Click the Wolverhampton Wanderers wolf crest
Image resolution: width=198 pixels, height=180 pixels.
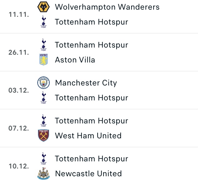pyautogui.click(x=44, y=7)
